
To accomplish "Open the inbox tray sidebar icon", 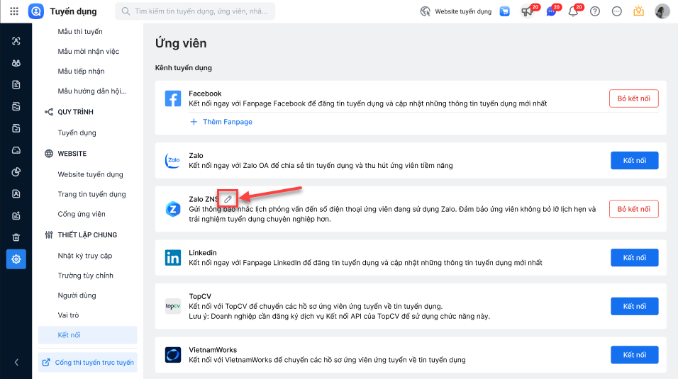I will (16, 150).
